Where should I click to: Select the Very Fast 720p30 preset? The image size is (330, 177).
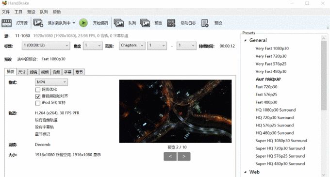click(x=271, y=56)
